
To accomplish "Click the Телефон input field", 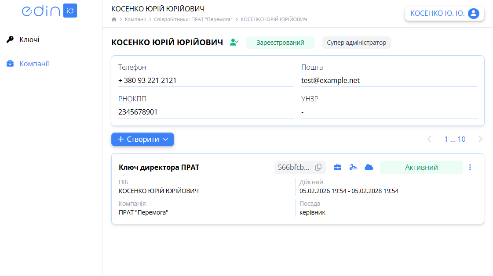I will (x=176, y=80).
